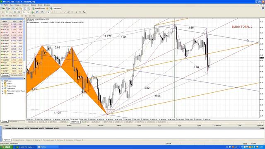265x149 pixels.
Task: Activate FBS Trader taskbar button
Action: pyautogui.click(x=25, y=147)
